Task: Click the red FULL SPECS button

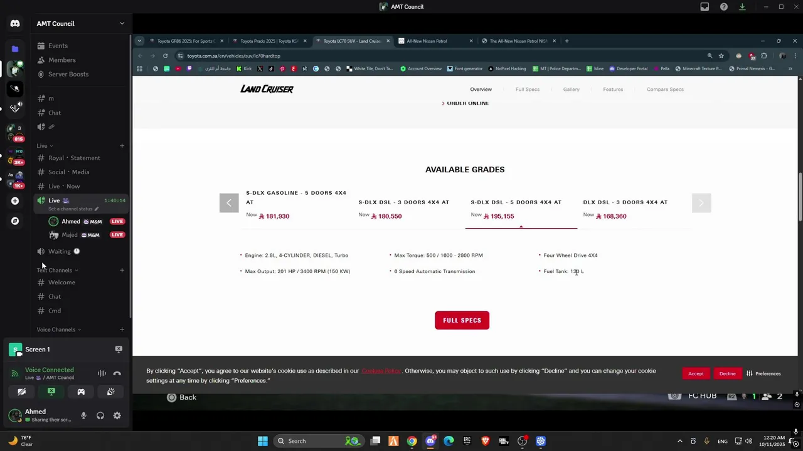Action: [x=462, y=321]
